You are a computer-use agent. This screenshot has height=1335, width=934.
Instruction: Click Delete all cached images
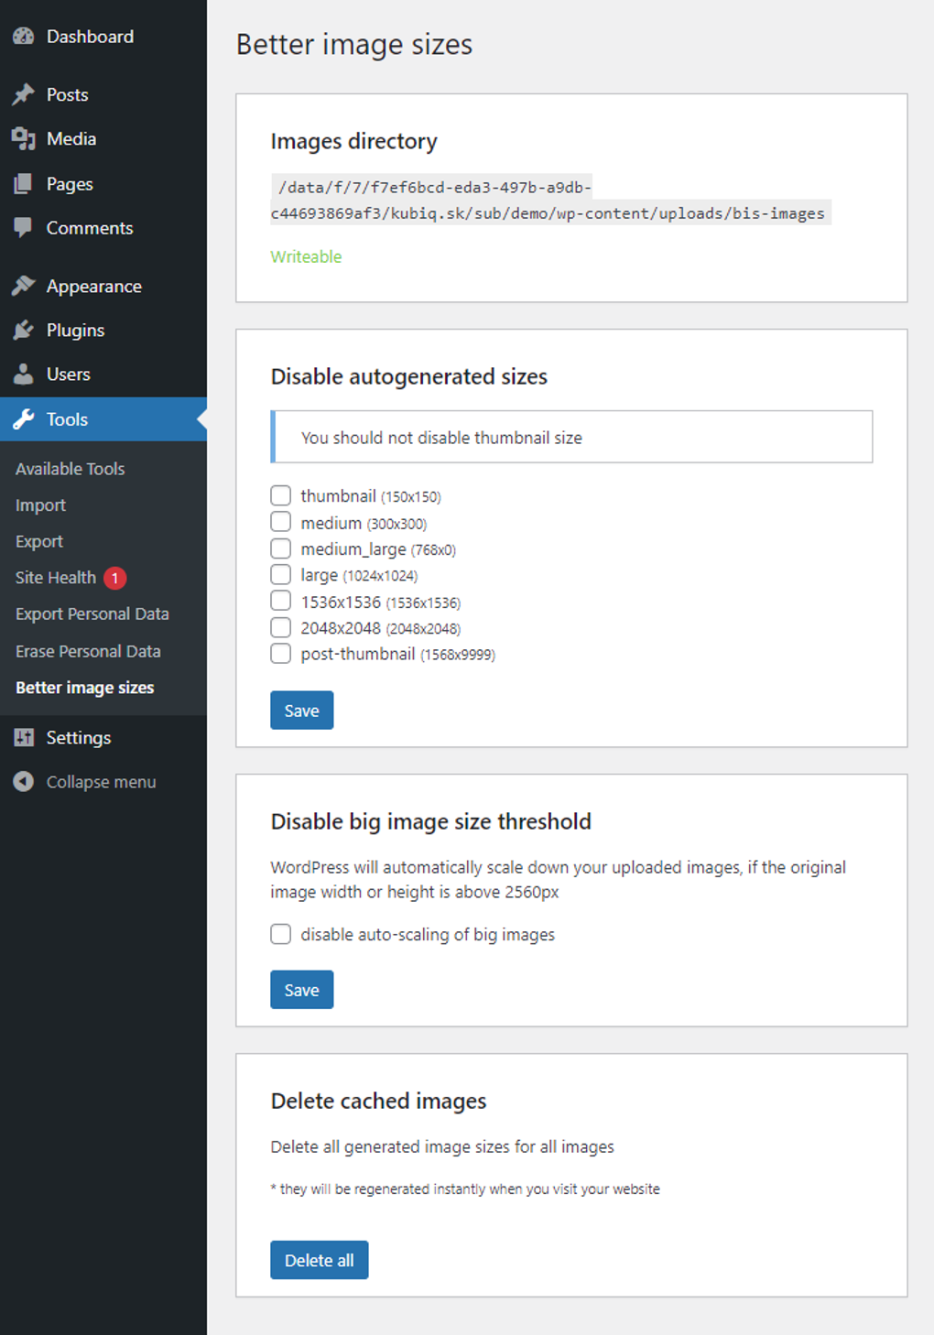[x=319, y=1260]
